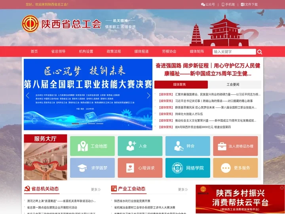Open news 习近平总书记关切事 跨越山海的情谊
Image resolution: width=285 pixels, height=214 pixels.
[214, 101]
